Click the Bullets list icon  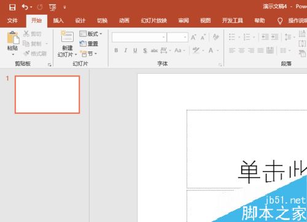232,37
